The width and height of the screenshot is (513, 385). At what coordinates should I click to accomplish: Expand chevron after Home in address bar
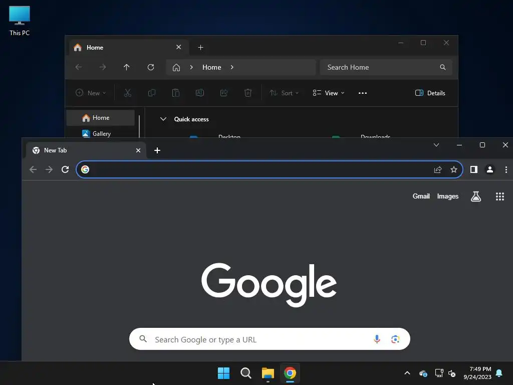coord(232,67)
